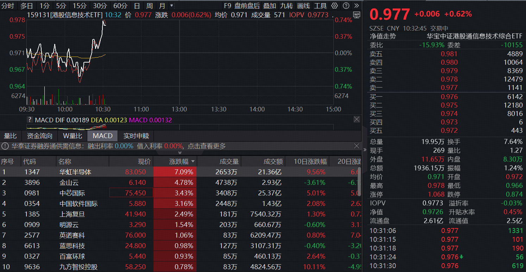This screenshot has width=526, height=272.
Task: Close the MACD indicator panel
Action: tap(357, 120)
